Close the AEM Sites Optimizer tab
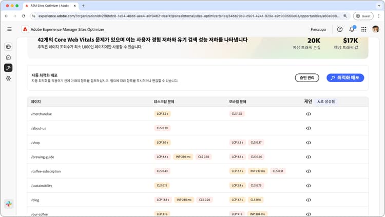Screen dimensions: 385x217 [74, 6]
